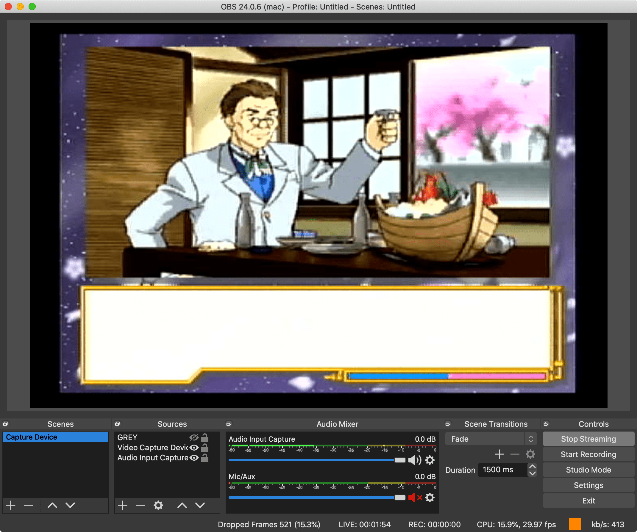Image resolution: width=637 pixels, height=532 pixels.
Task: Hide the Video Capture Device source
Action: coord(194,448)
